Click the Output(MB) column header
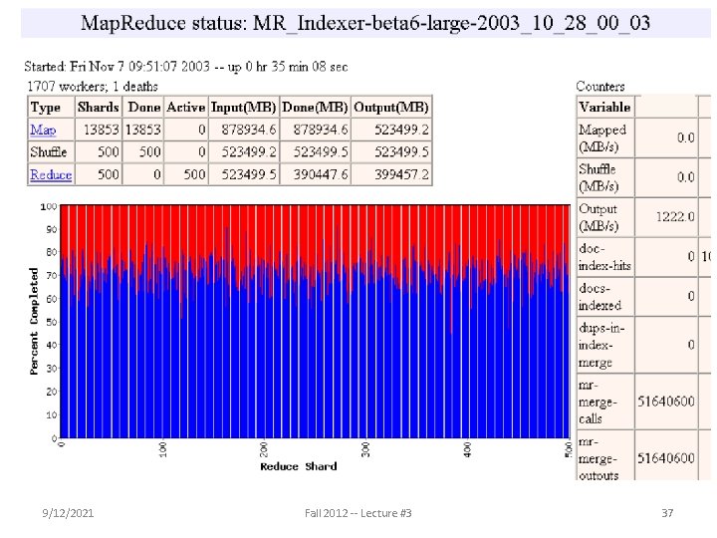Viewport: 717px width, 538px height. click(391, 107)
